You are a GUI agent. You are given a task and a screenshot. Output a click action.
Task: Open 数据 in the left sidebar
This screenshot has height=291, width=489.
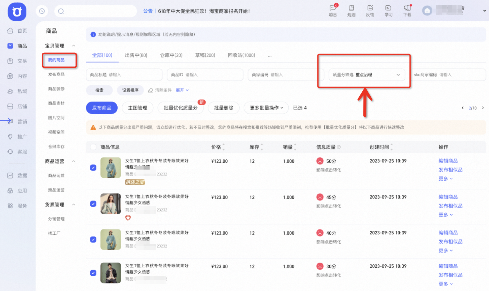click(17, 175)
